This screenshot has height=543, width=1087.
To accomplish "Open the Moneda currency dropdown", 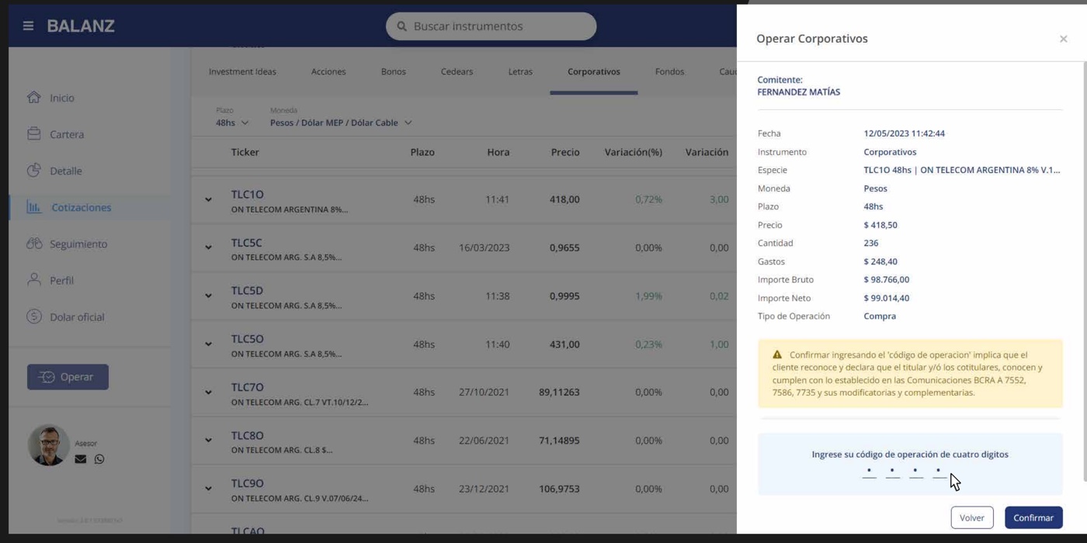I will click(x=341, y=123).
